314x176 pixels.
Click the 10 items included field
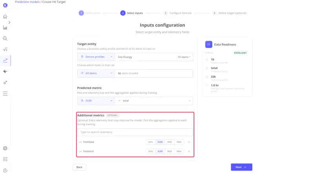point(154,74)
